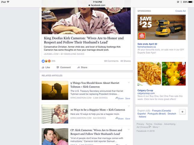Image resolution: width=194 pixels, height=145 pixels.
Task: Click KIRKCAMERON.COM 843 SHARES text
Action: click(88, 118)
